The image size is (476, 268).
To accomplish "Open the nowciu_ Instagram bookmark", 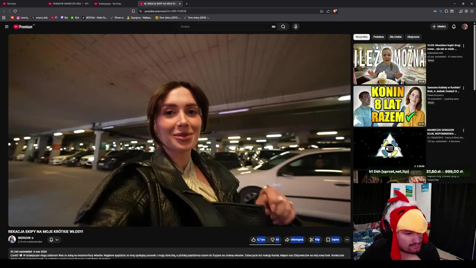I will point(22,17).
